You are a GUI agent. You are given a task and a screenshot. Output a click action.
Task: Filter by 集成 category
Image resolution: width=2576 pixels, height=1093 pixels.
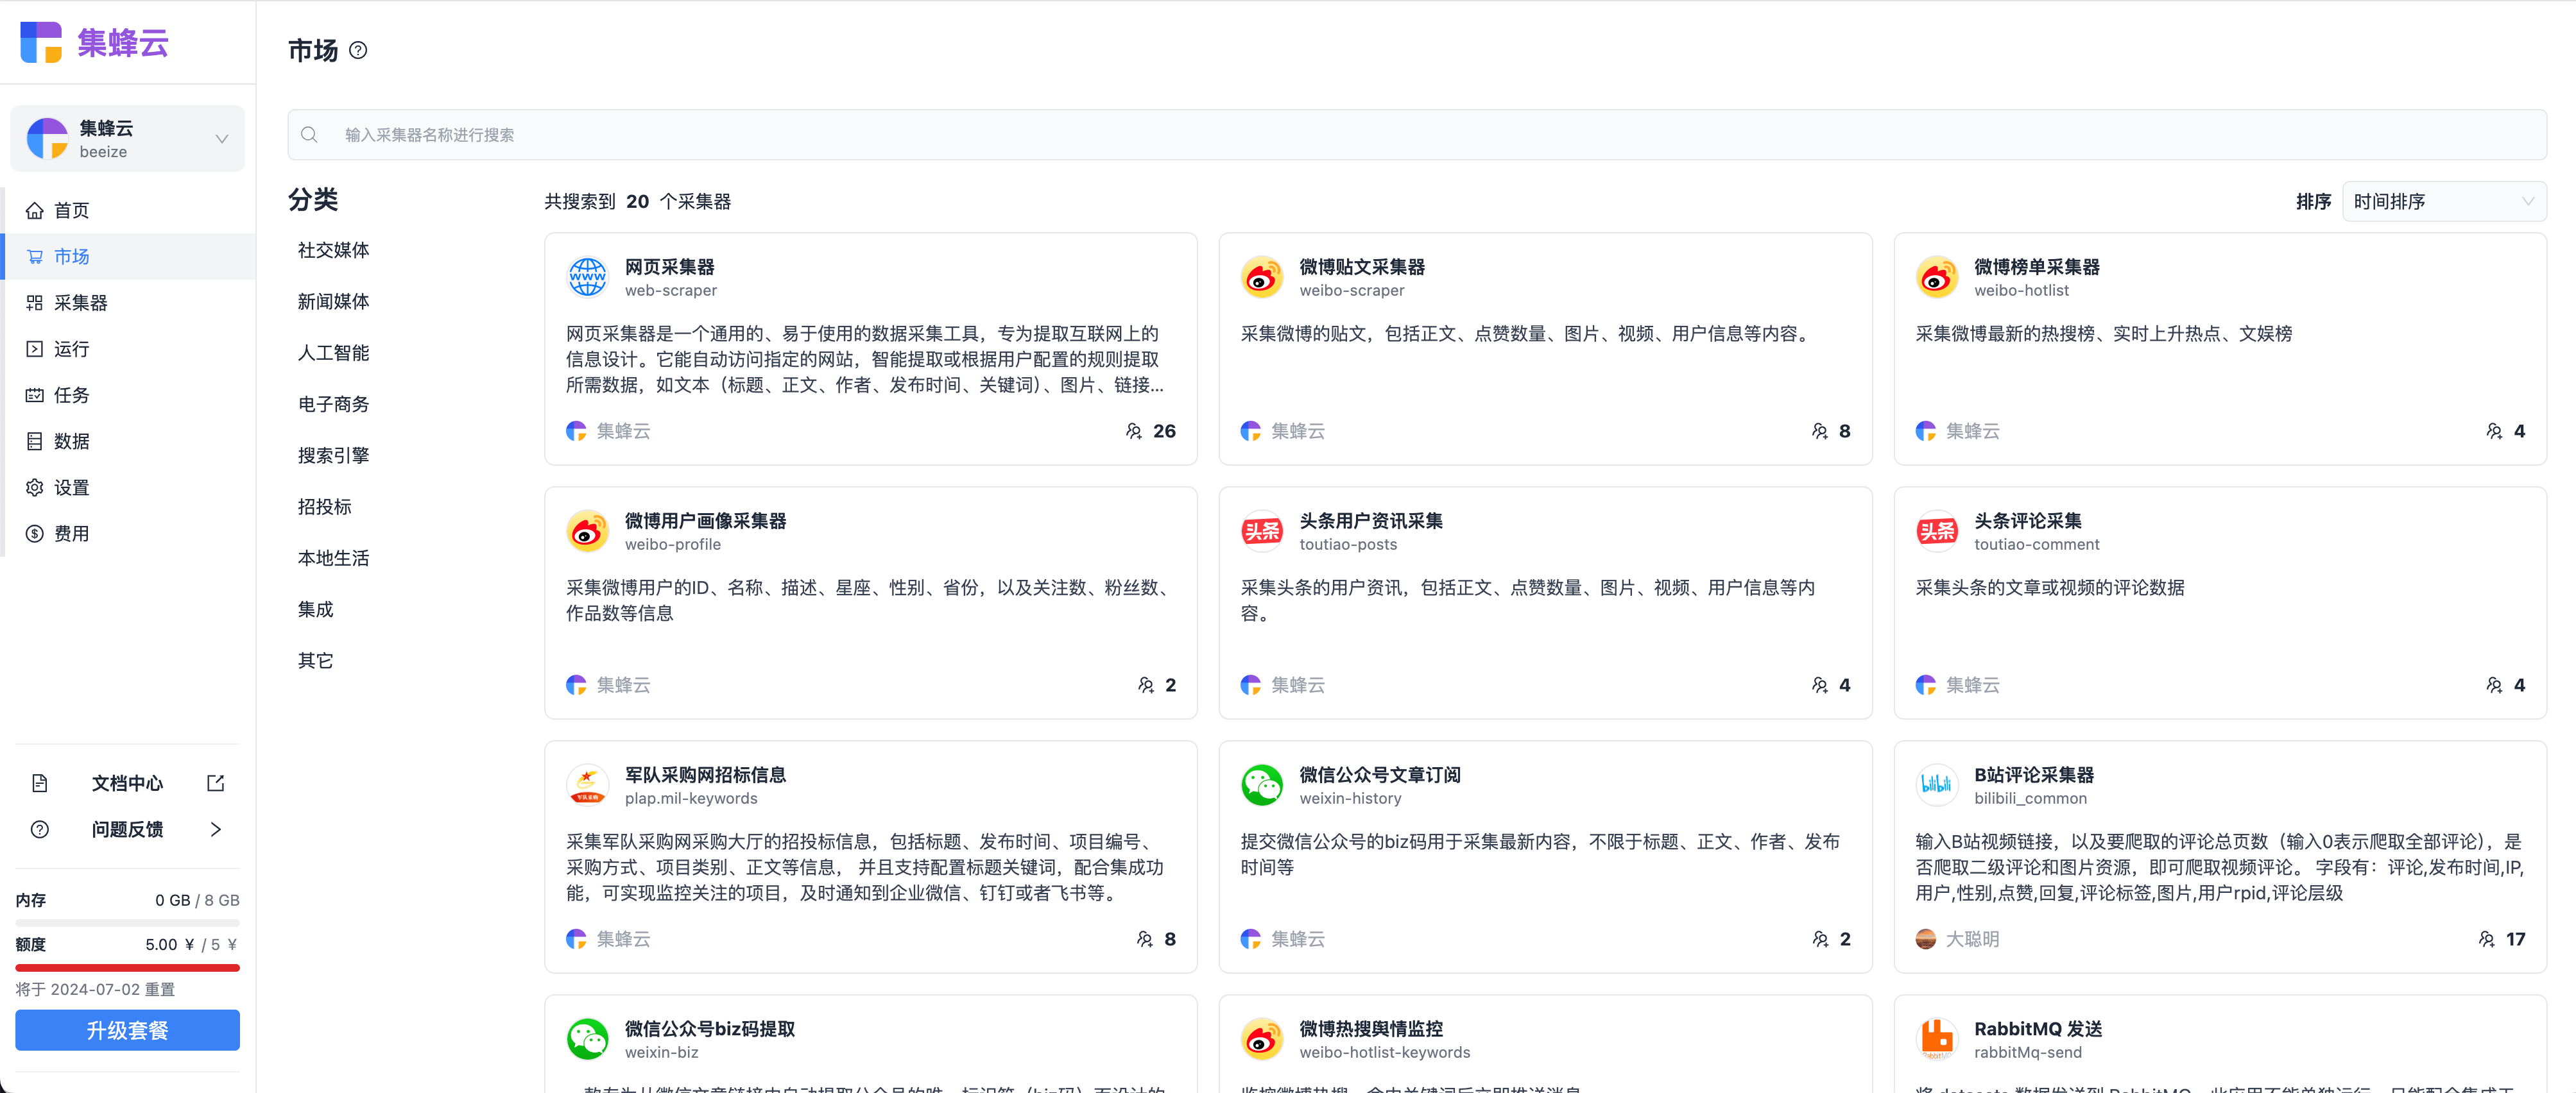pyautogui.click(x=316, y=609)
